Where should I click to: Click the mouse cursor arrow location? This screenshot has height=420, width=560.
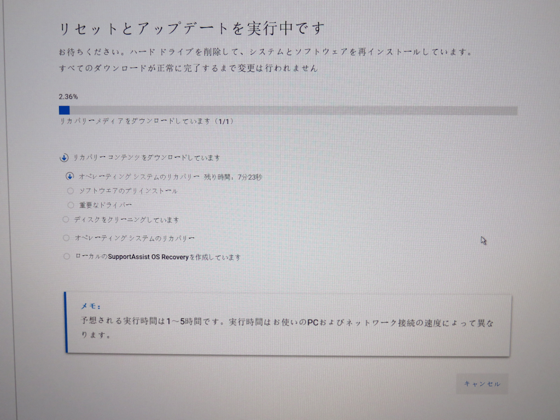pyautogui.click(x=483, y=240)
